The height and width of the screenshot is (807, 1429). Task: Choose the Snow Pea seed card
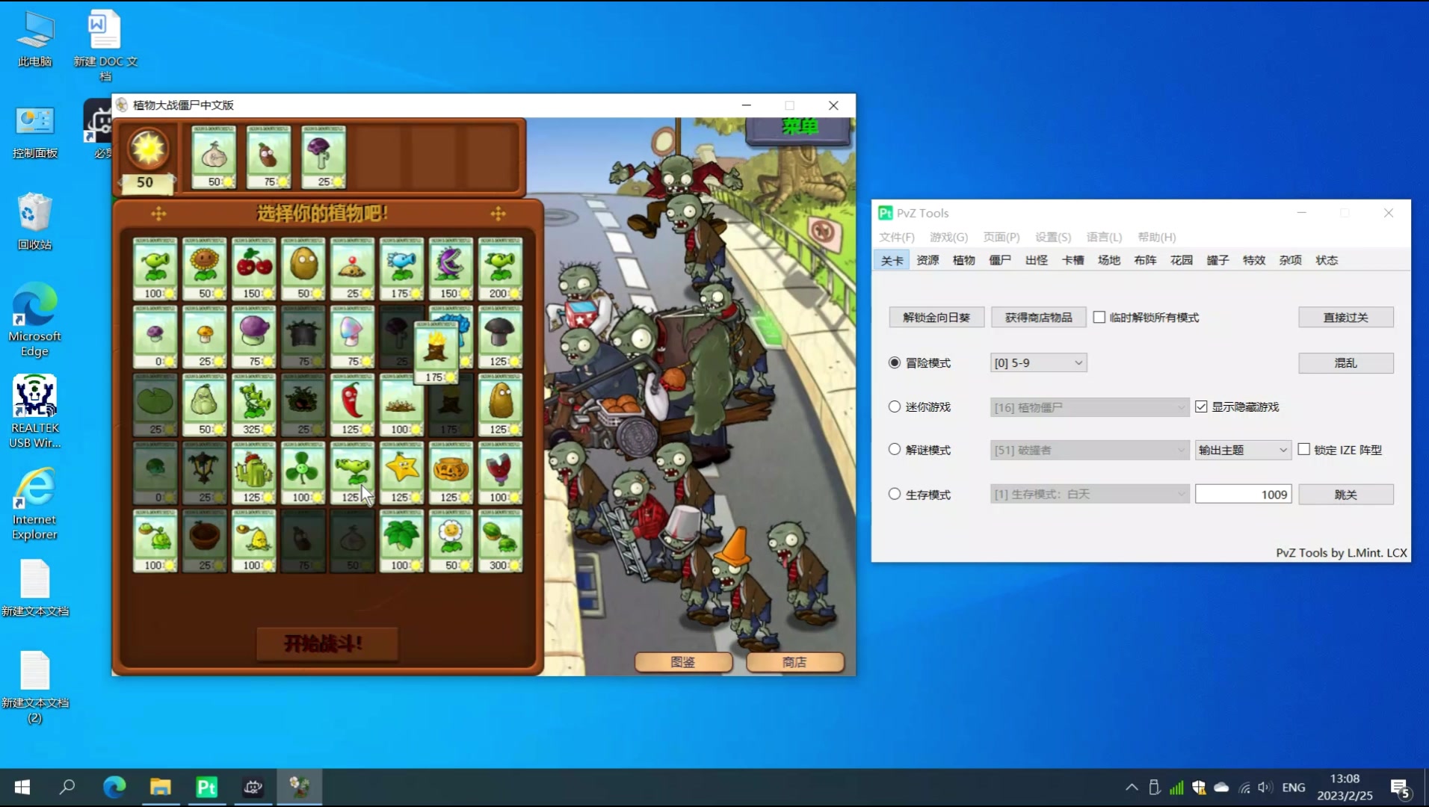401,269
